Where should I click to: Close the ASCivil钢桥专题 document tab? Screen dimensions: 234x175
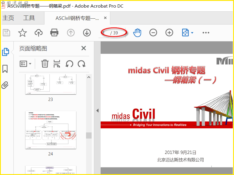click(105, 18)
